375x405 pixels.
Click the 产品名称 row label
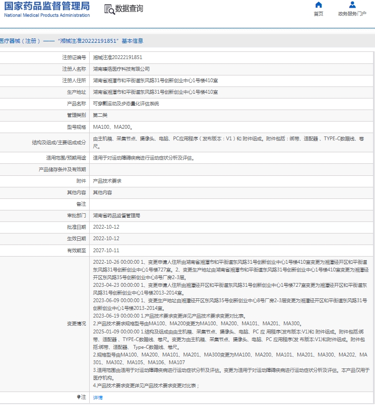(76, 104)
